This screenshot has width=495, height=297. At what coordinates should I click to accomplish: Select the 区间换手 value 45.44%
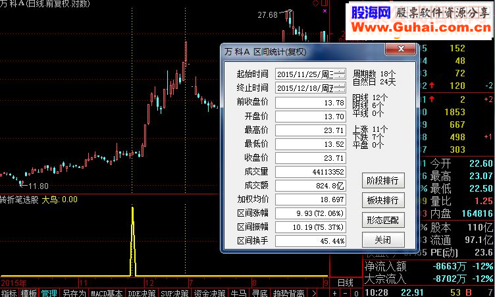311,241
